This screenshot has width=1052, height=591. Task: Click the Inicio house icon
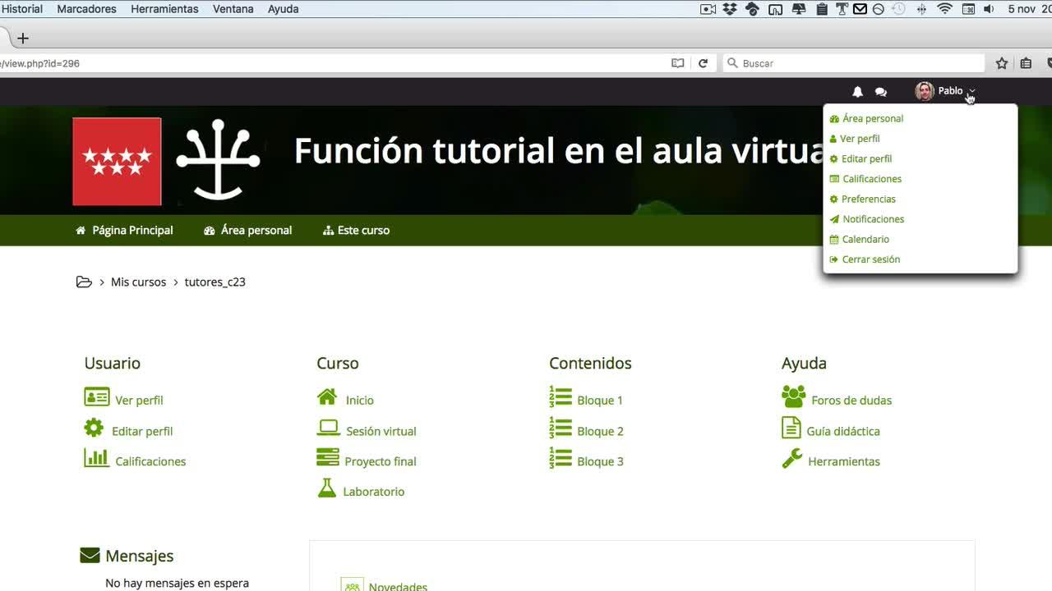click(327, 397)
